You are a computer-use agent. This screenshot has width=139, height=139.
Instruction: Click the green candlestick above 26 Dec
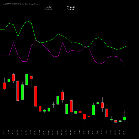pos(125,118)
